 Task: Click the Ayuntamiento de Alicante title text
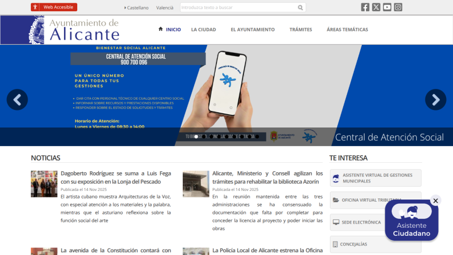point(84,30)
